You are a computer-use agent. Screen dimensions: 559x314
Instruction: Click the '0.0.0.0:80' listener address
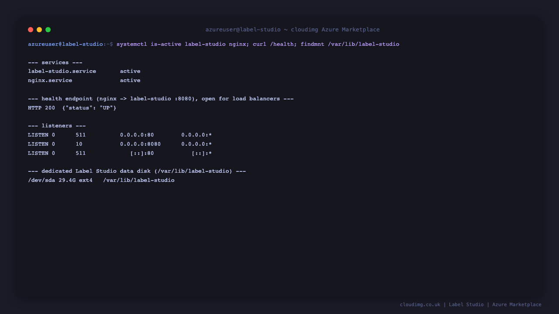point(137,135)
